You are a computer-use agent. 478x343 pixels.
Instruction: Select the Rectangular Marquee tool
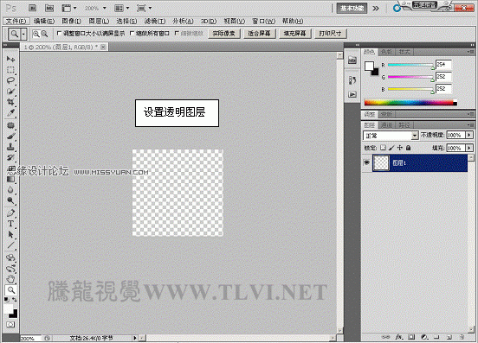click(x=10, y=70)
